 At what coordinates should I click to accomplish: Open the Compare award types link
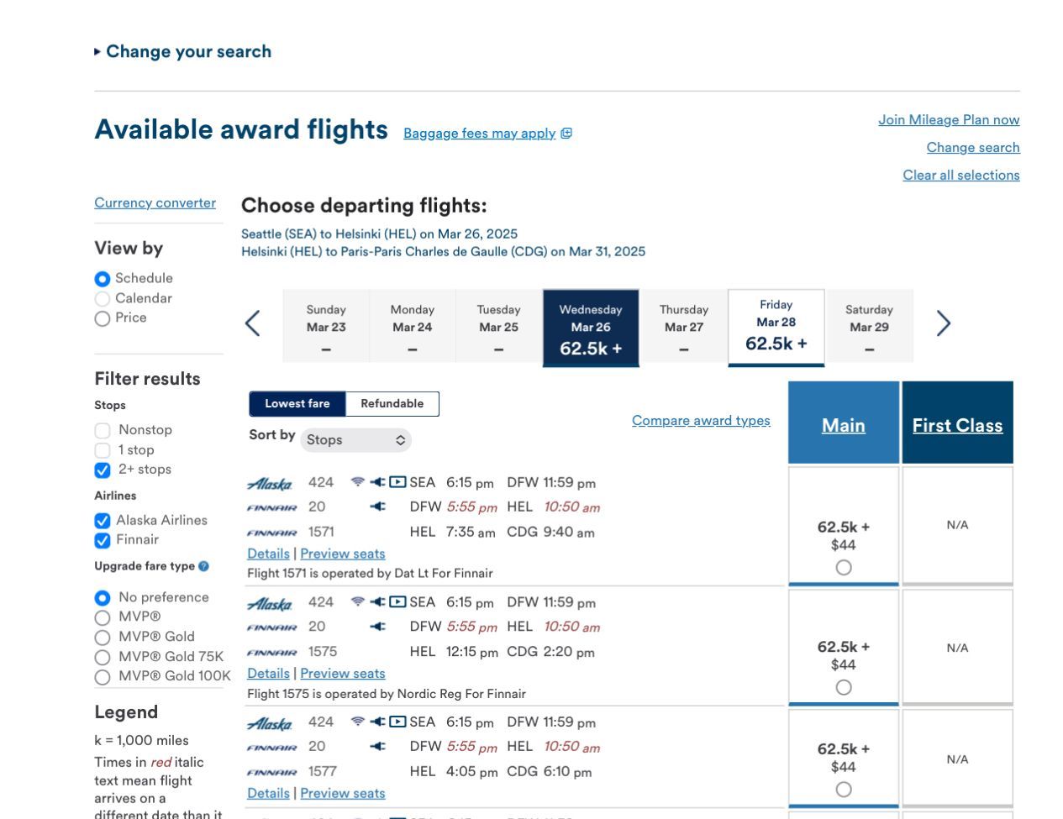tap(701, 420)
